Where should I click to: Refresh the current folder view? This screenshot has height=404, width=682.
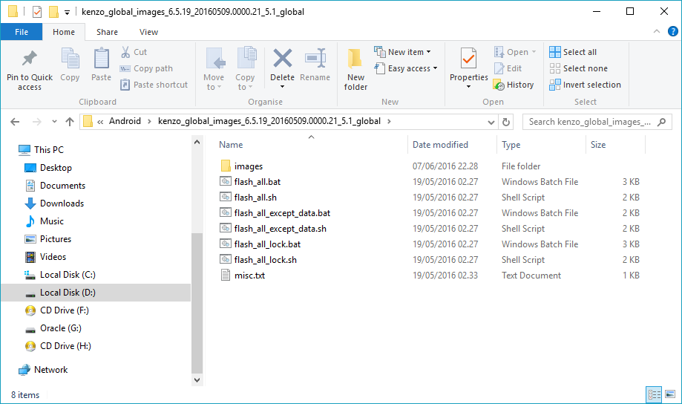point(506,122)
